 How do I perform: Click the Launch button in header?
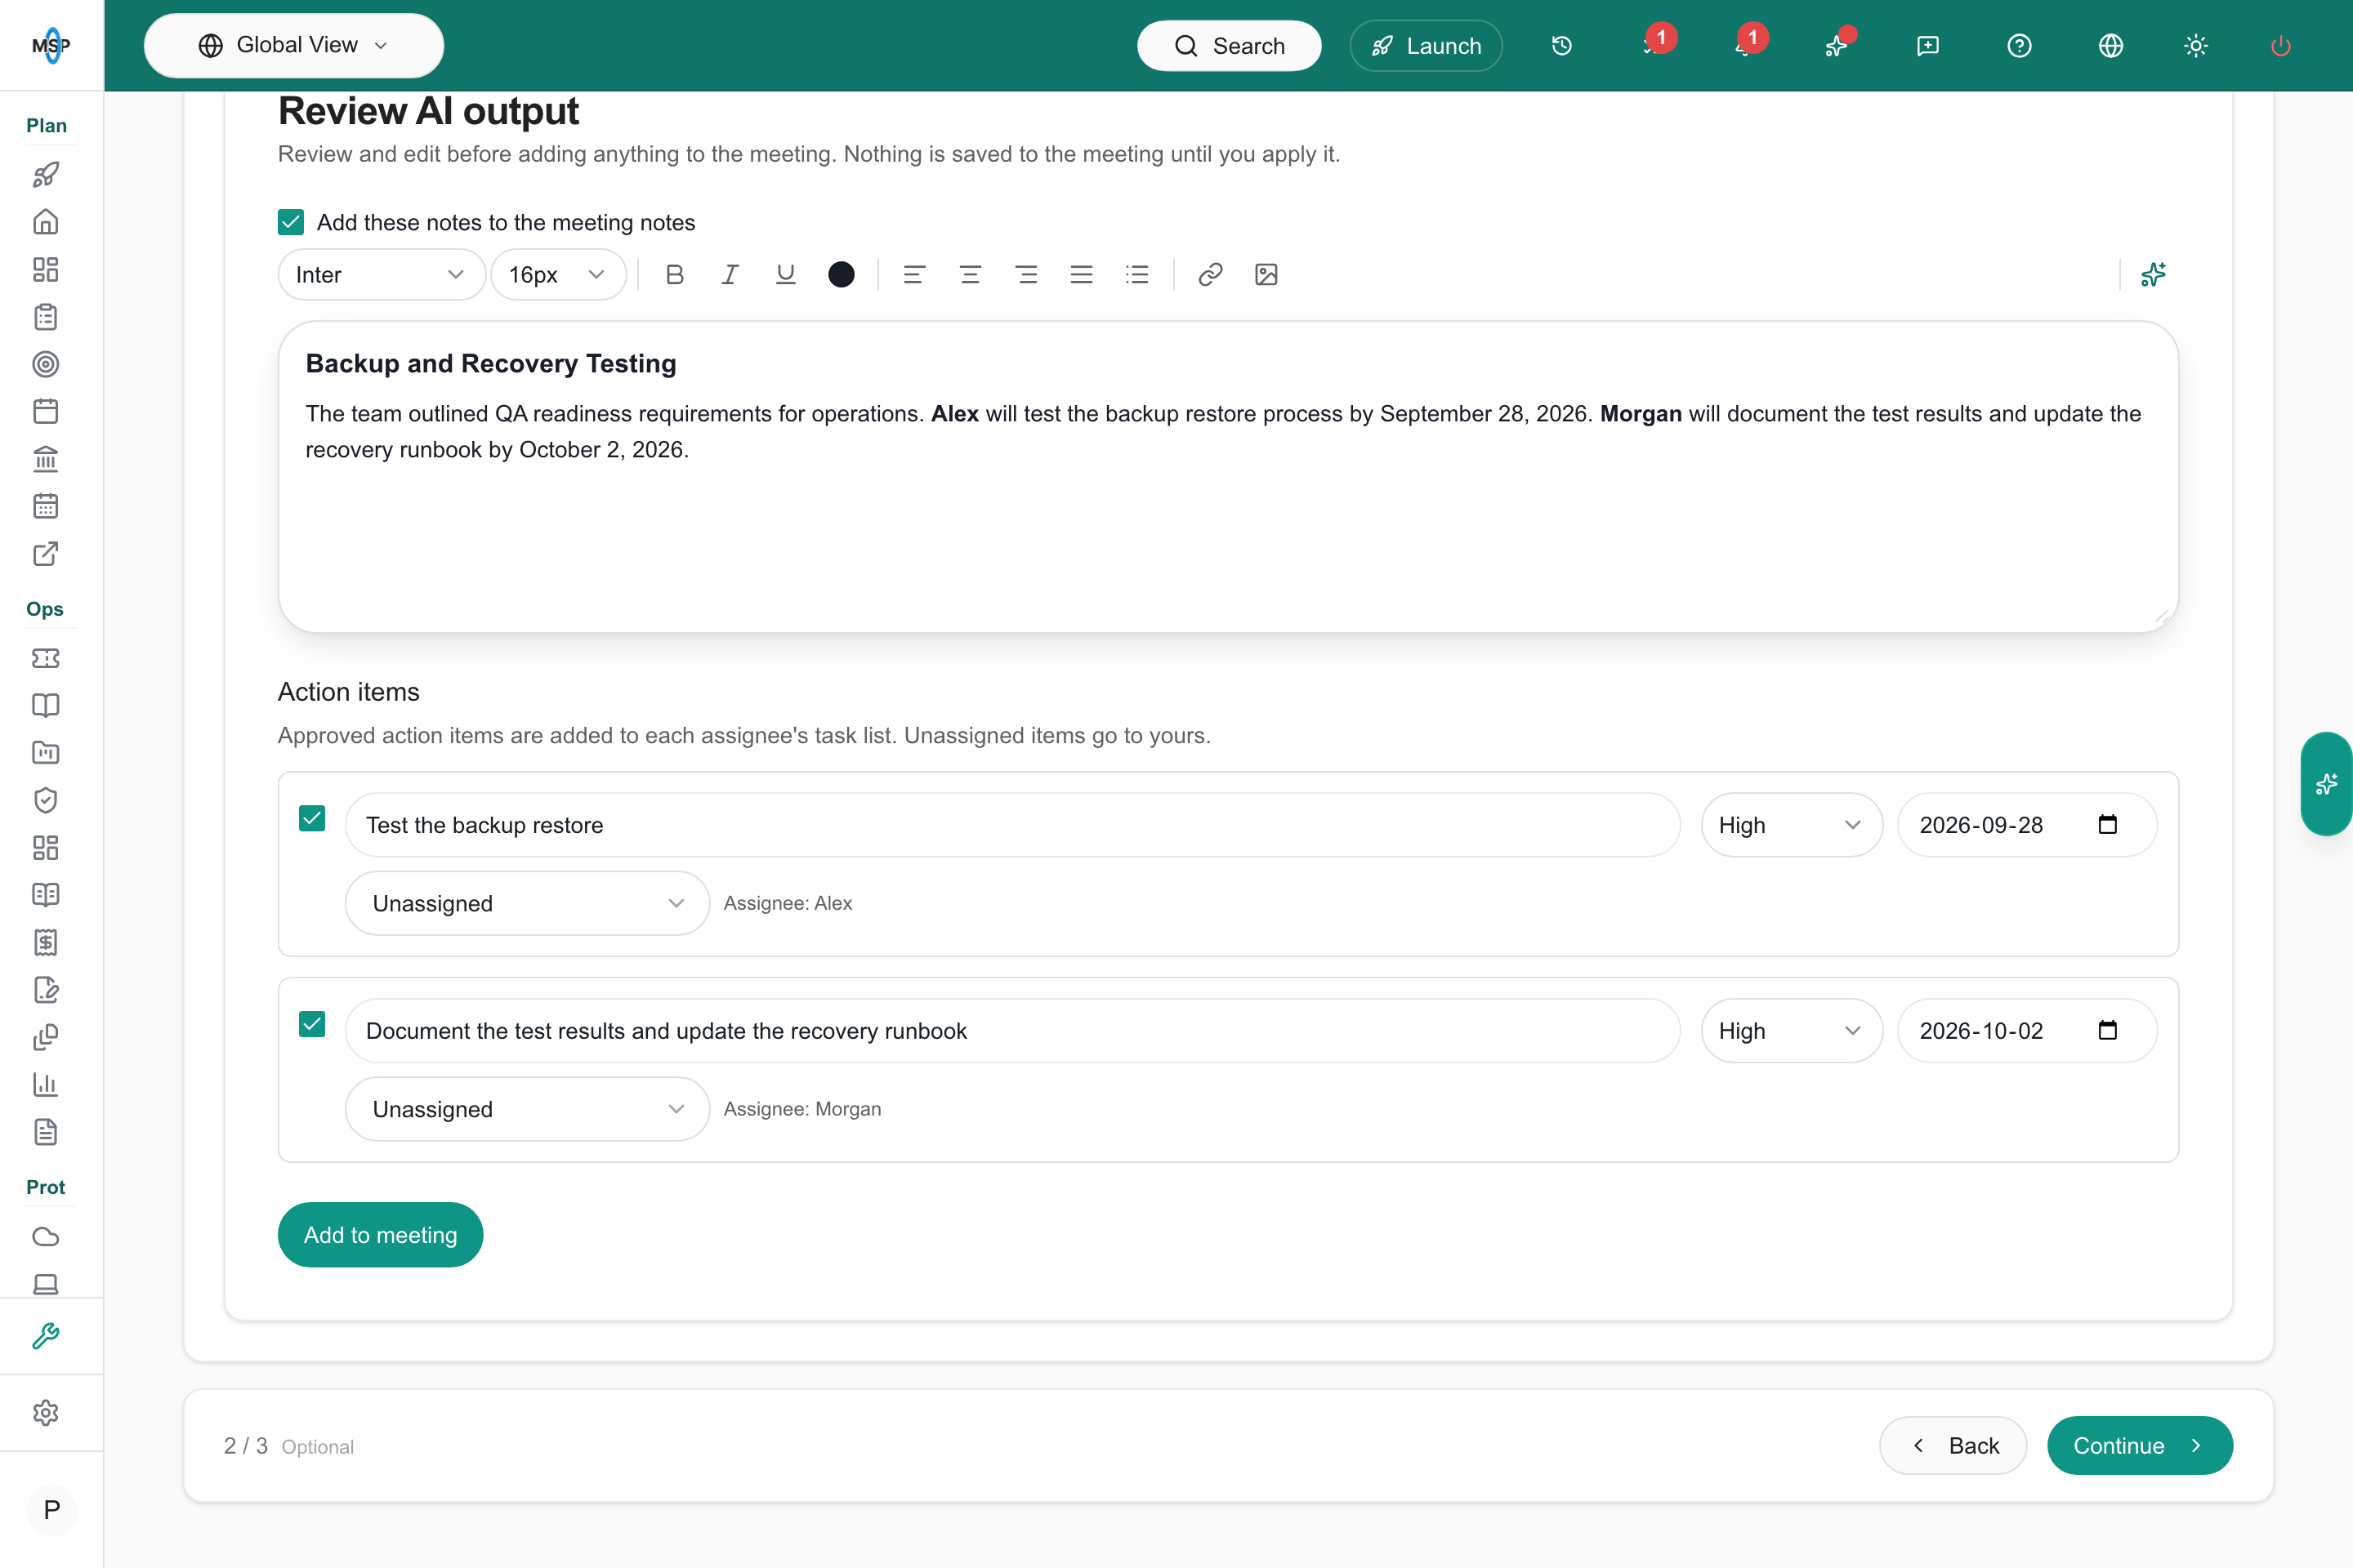pos(1426,46)
